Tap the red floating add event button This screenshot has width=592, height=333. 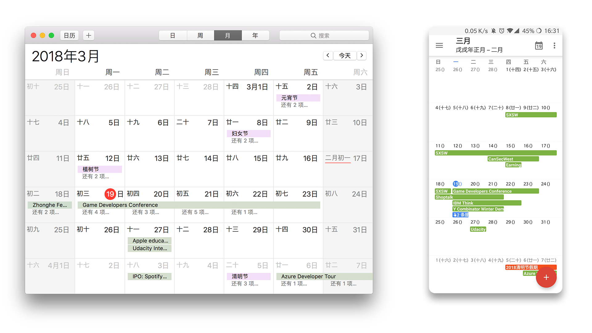pos(546,277)
